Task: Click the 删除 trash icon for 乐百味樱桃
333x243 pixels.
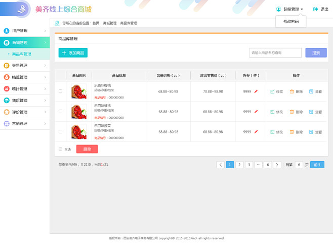Action: 292,91
